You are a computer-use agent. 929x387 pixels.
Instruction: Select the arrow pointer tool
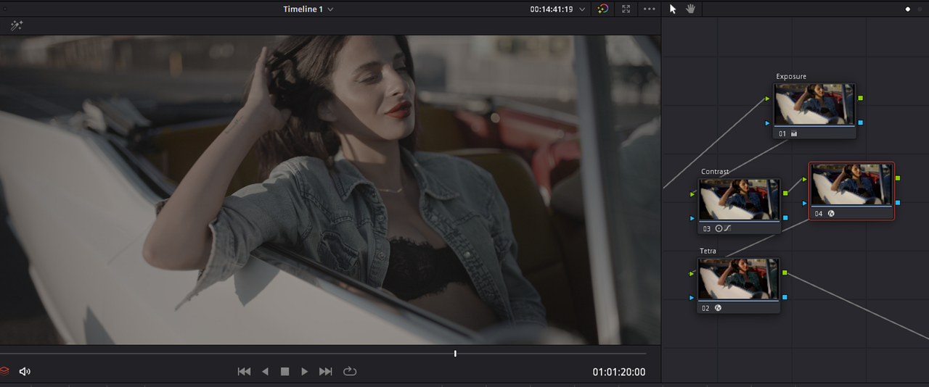click(x=673, y=9)
